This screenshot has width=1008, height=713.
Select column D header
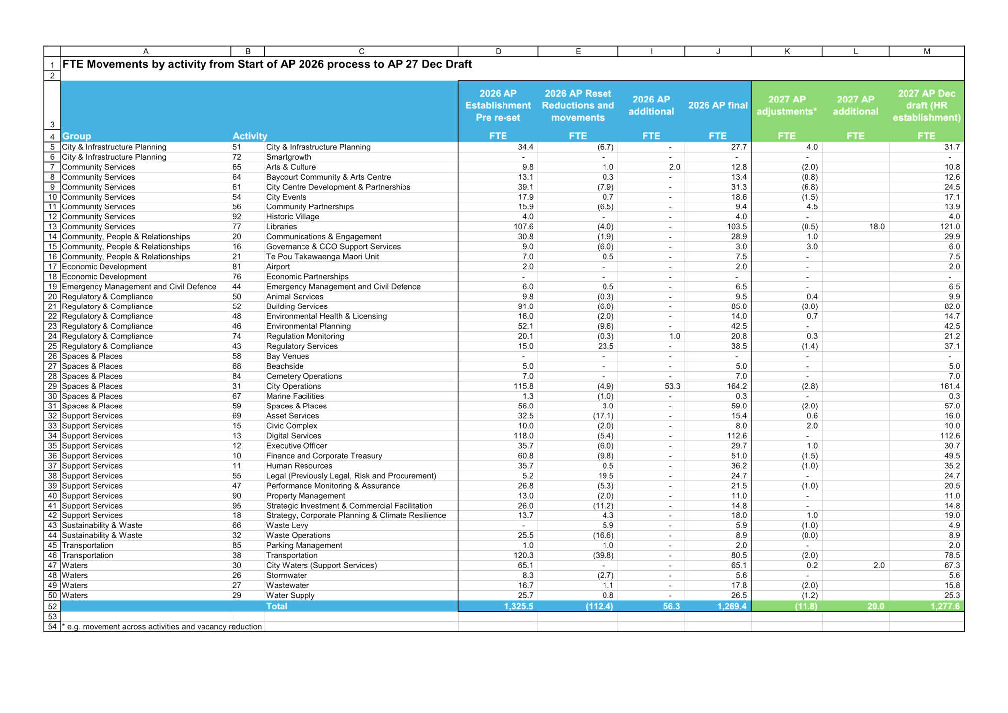click(x=498, y=51)
